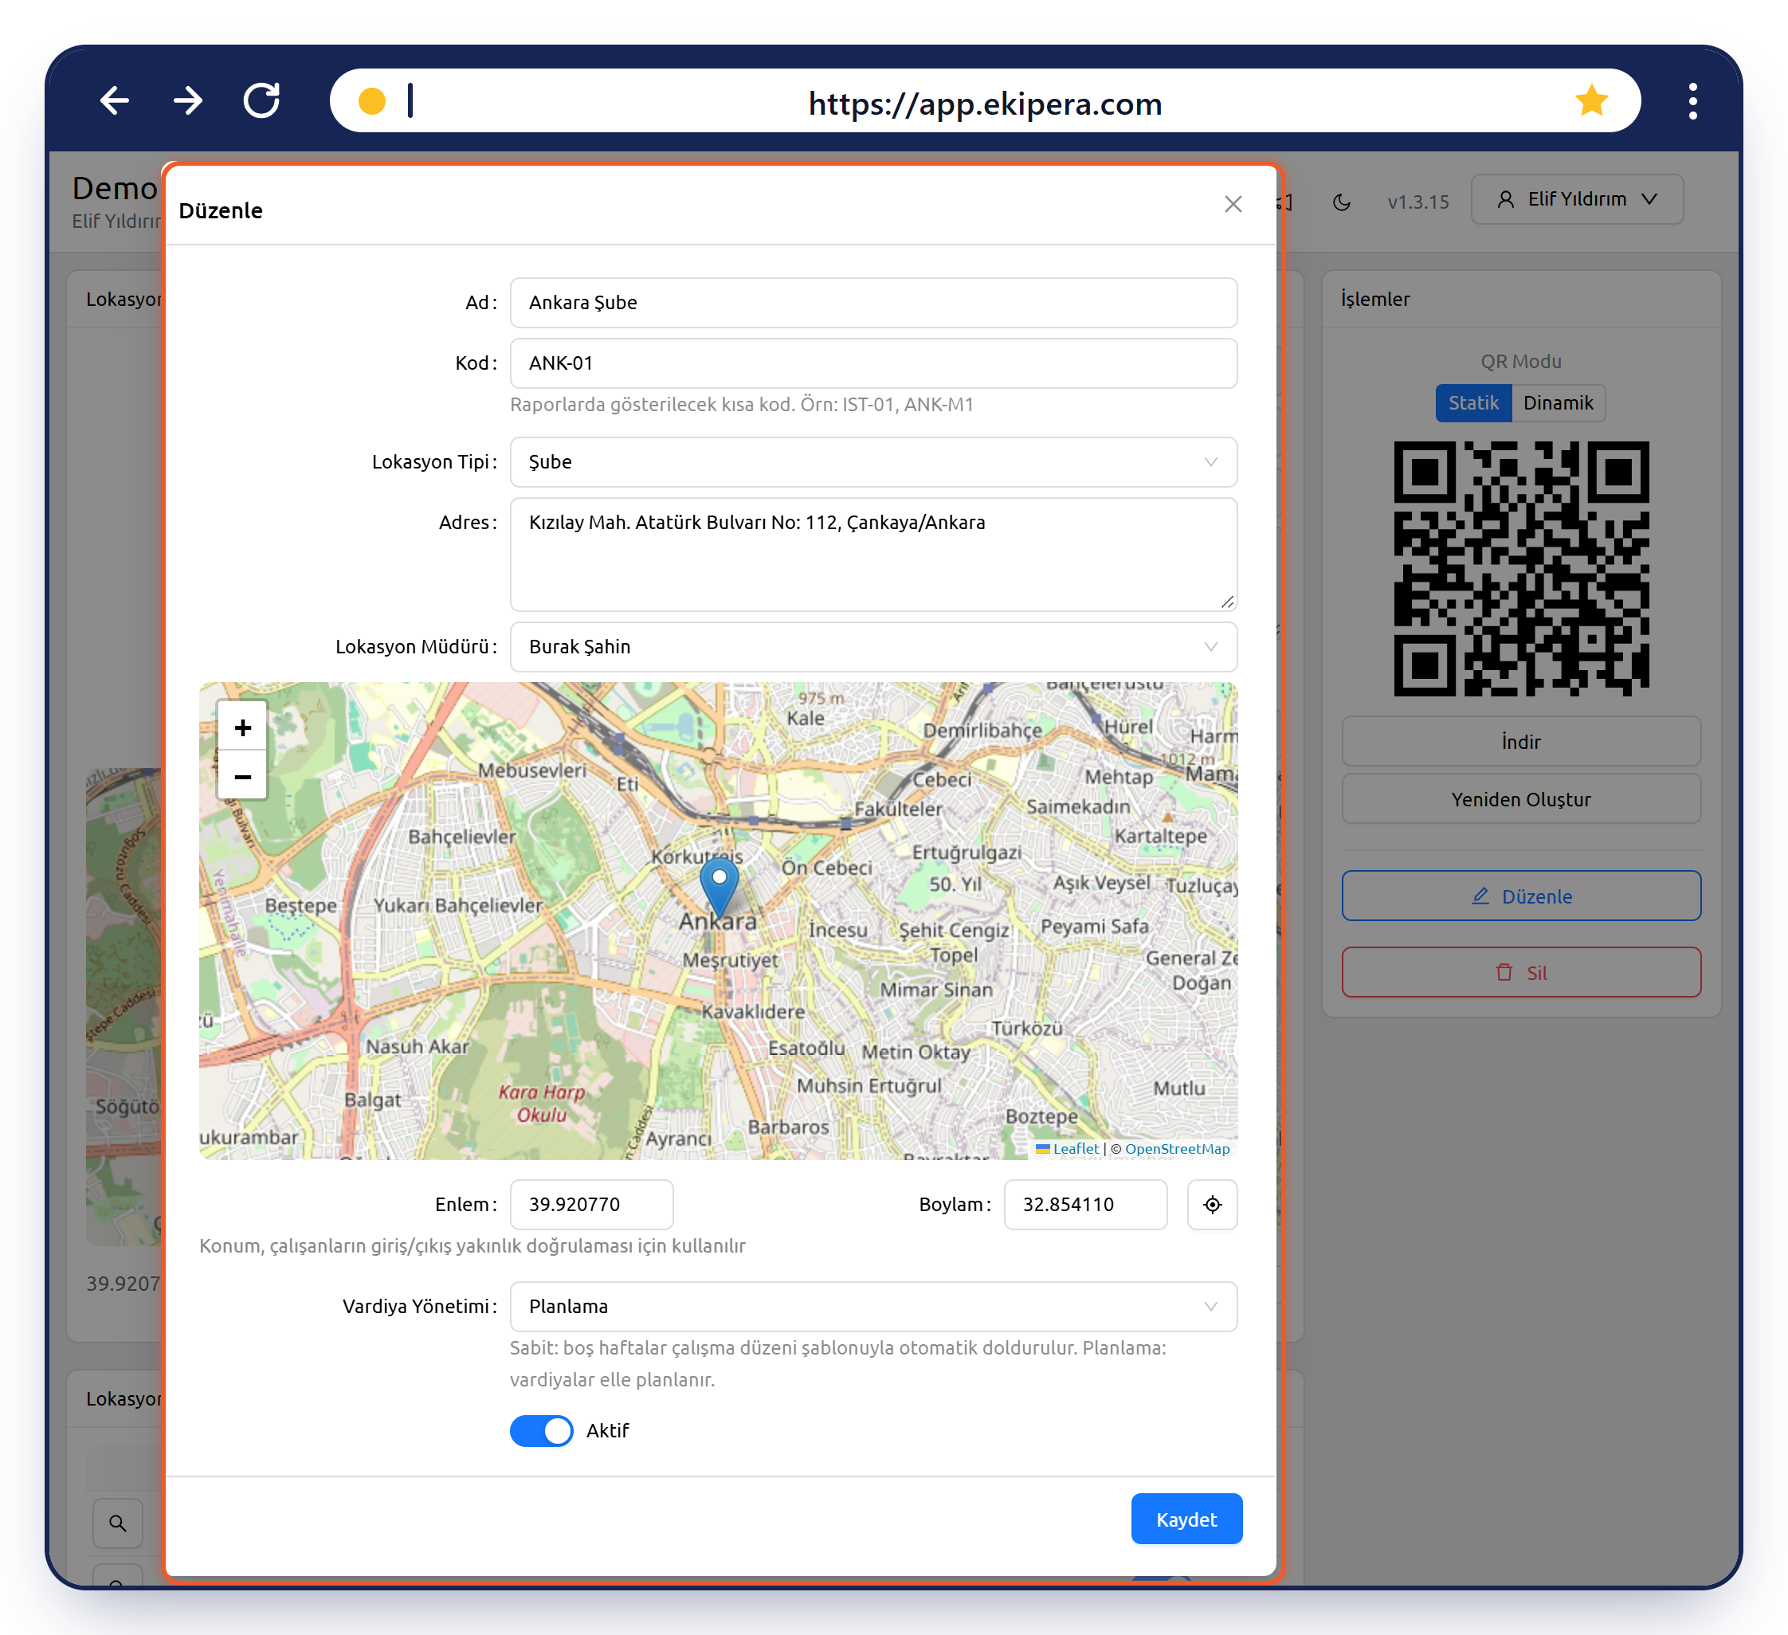Click the Ad input field
Image resolution: width=1788 pixels, height=1635 pixels.
pos(872,302)
